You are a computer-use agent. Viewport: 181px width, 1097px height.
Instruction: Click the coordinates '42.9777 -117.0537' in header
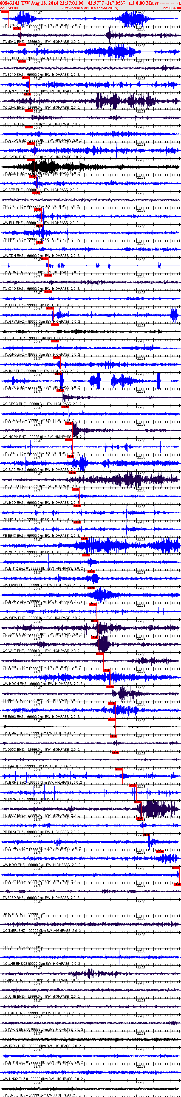[x=106, y=3]
